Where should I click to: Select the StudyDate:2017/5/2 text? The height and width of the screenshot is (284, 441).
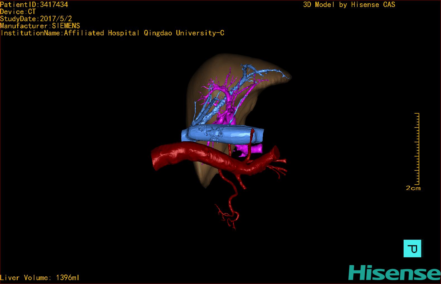36,19
